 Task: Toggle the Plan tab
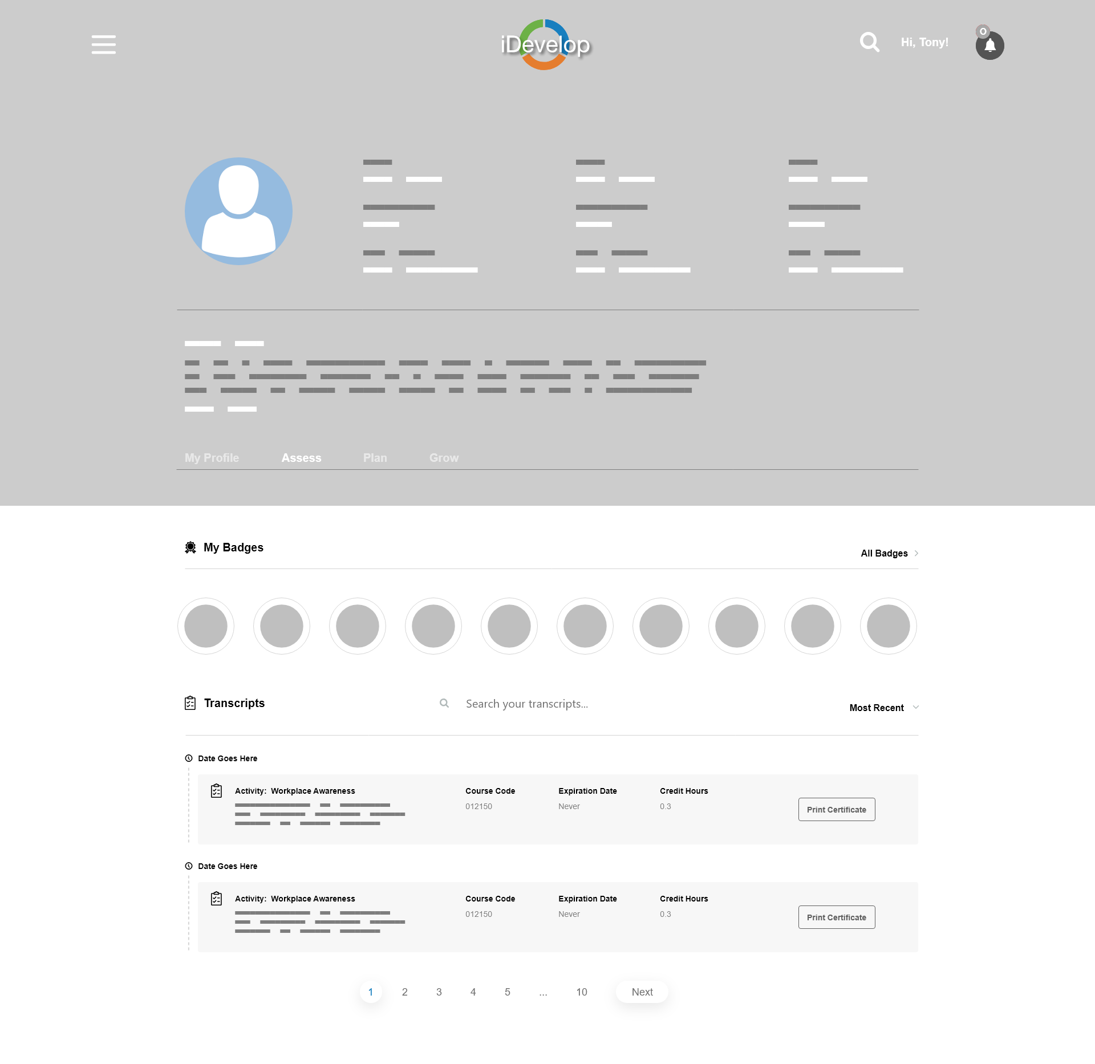[375, 458]
